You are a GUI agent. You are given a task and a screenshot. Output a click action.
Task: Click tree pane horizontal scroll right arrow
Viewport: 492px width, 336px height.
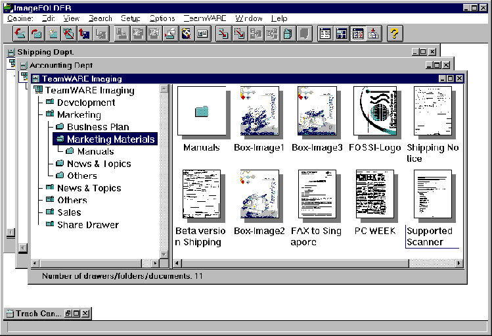tap(155, 263)
